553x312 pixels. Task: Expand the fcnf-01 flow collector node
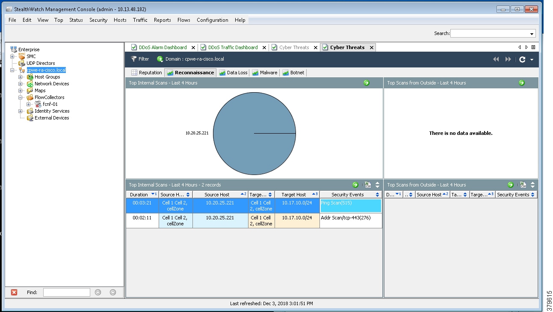click(29, 104)
